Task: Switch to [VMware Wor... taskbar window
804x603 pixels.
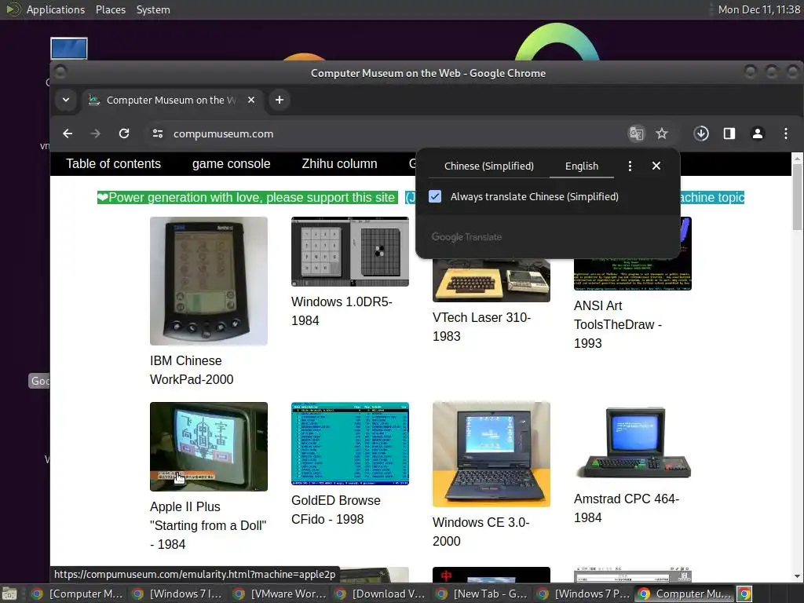Action: [x=280, y=594]
